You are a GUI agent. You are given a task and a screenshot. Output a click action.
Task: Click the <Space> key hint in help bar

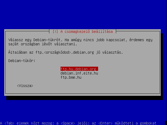pyautogui.click(x=68, y=123)
